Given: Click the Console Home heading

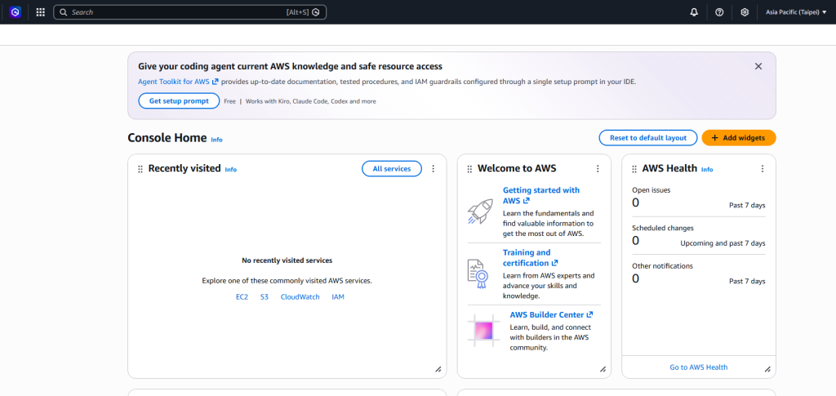Looking at the screenshot, I should tap(167, 137).
